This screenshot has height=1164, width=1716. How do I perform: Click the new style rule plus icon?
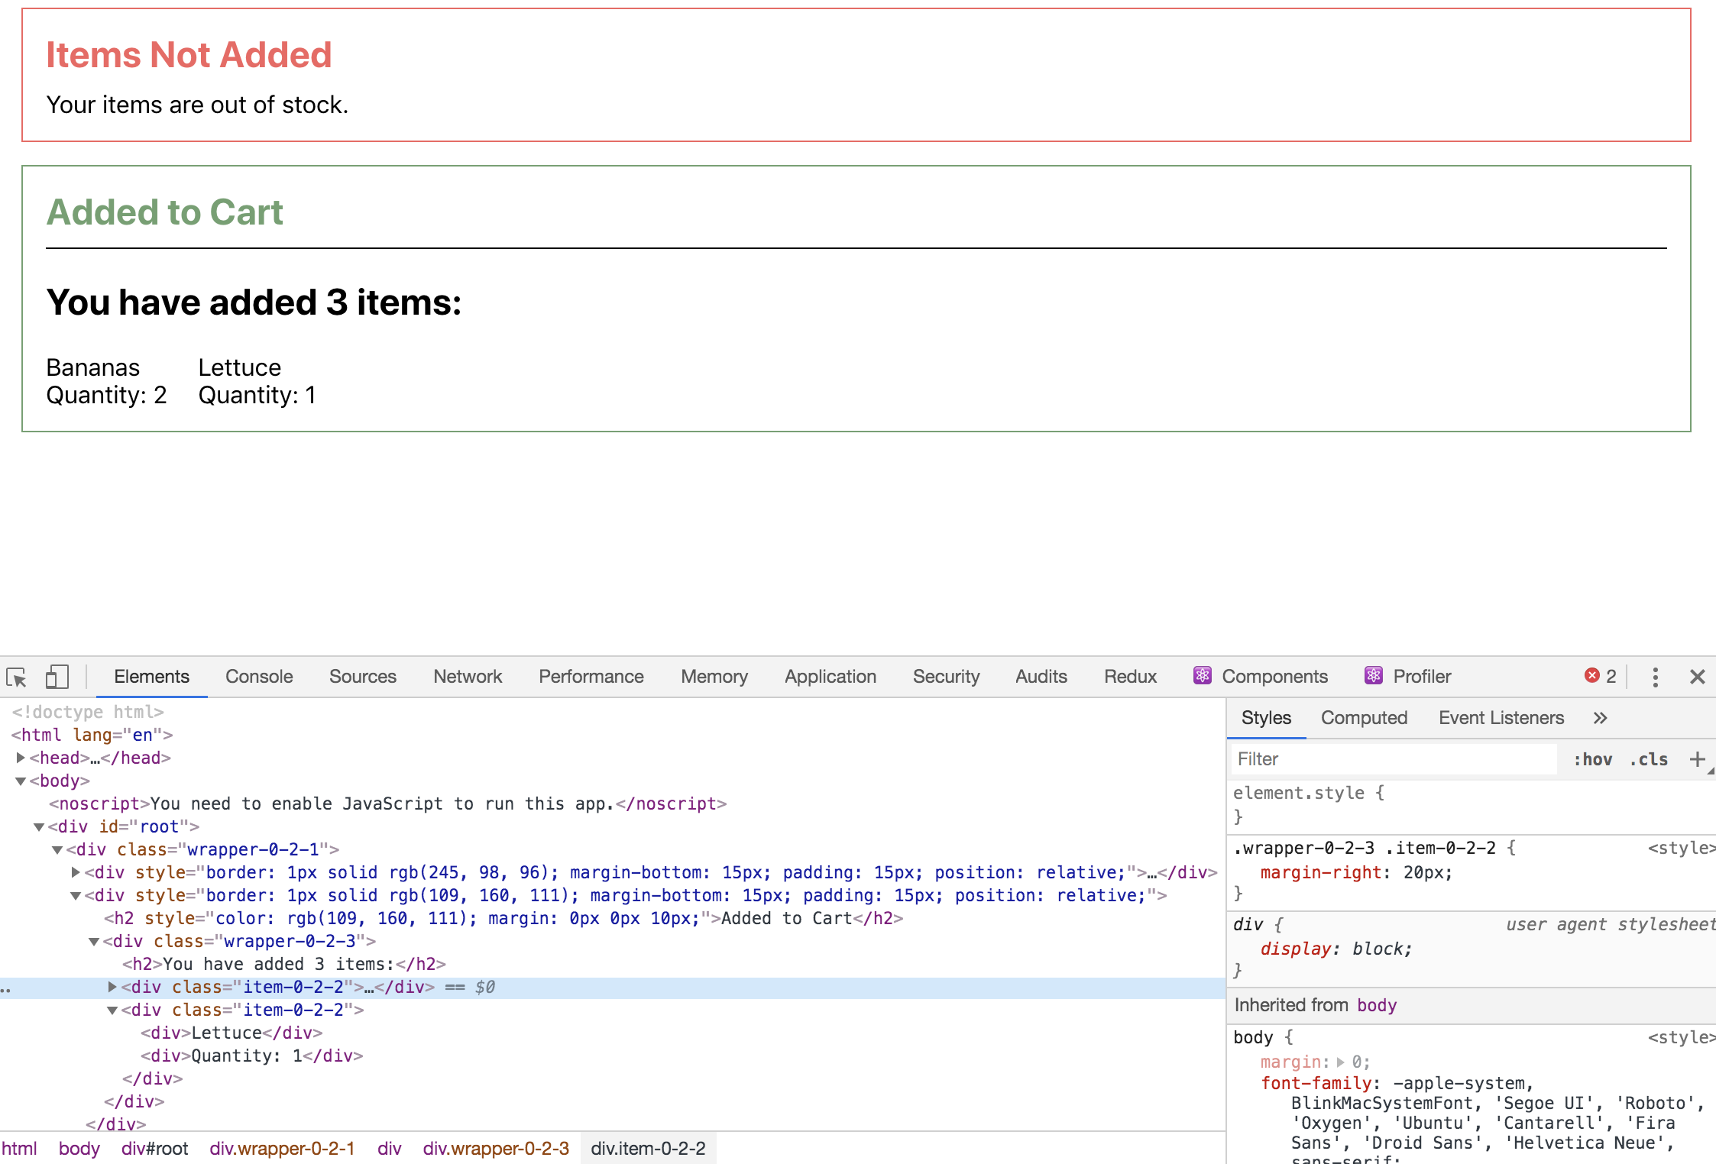pos(1697,759)
